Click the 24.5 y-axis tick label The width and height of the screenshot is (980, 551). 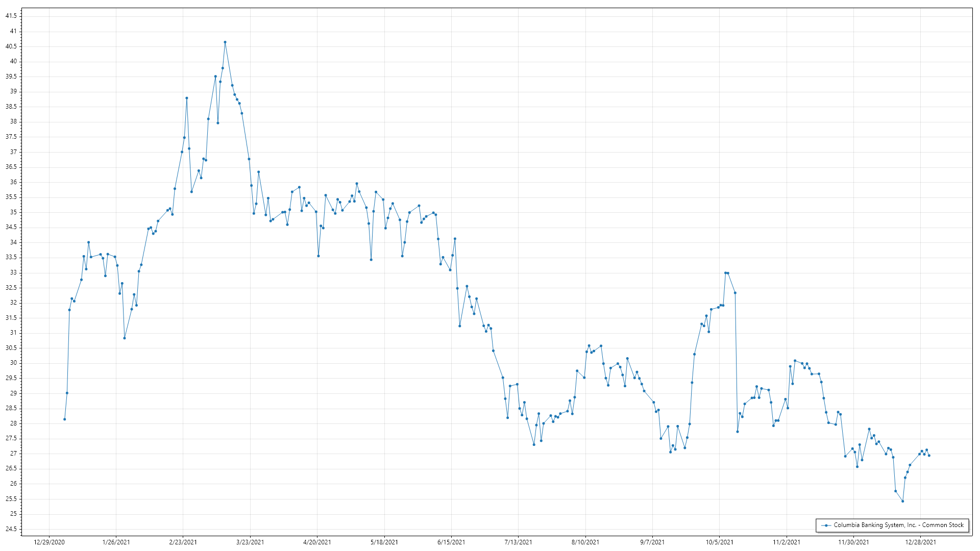click(11, 529)
